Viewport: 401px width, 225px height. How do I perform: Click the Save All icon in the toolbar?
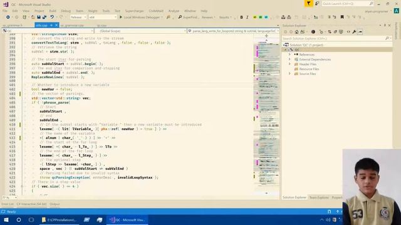point(44,17)
